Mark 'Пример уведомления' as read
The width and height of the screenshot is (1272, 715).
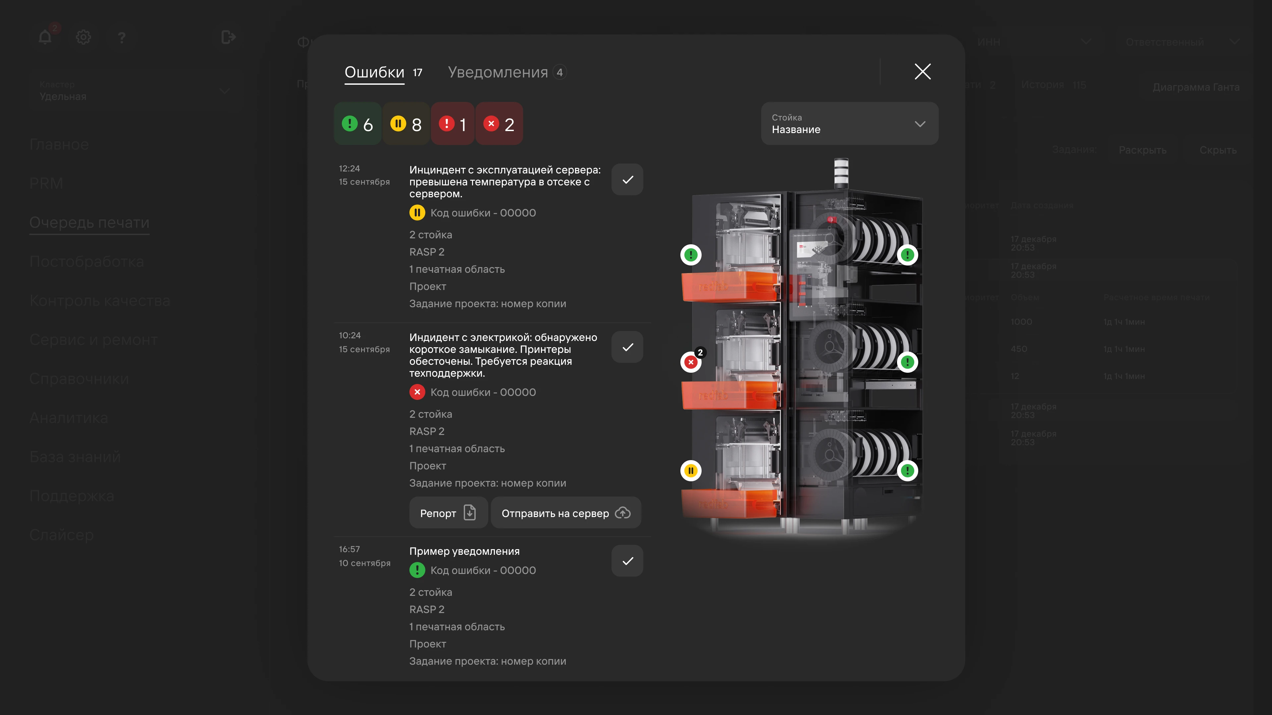point(627,560)
